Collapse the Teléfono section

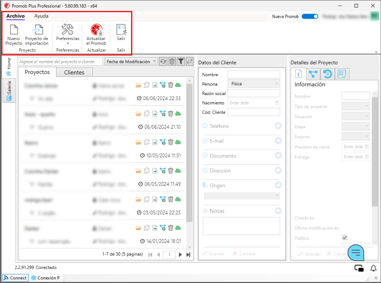pos(278,126)
